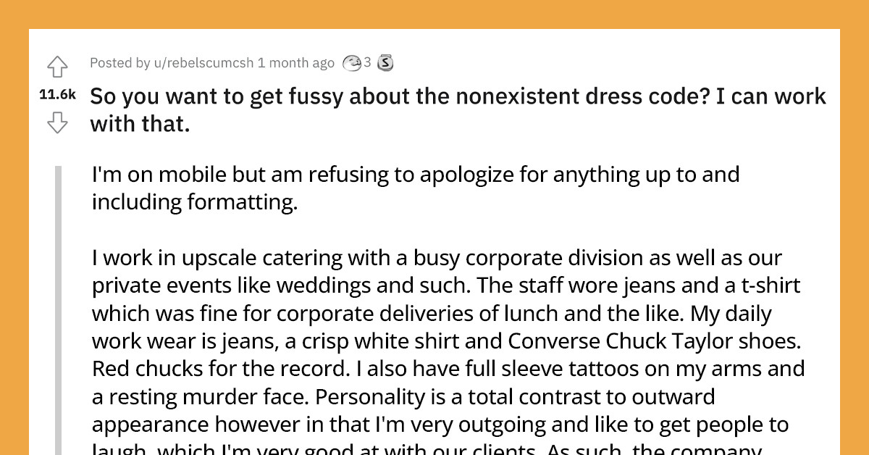Collapse the post via the vote column
The height and width of the screenshot is (455, 869).
tap(57, 94)
